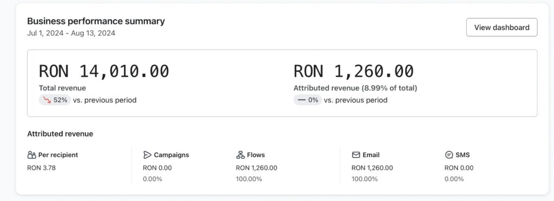Click the SMS chat bubble icon
The image size is (554, 201).
click(449, 155)
